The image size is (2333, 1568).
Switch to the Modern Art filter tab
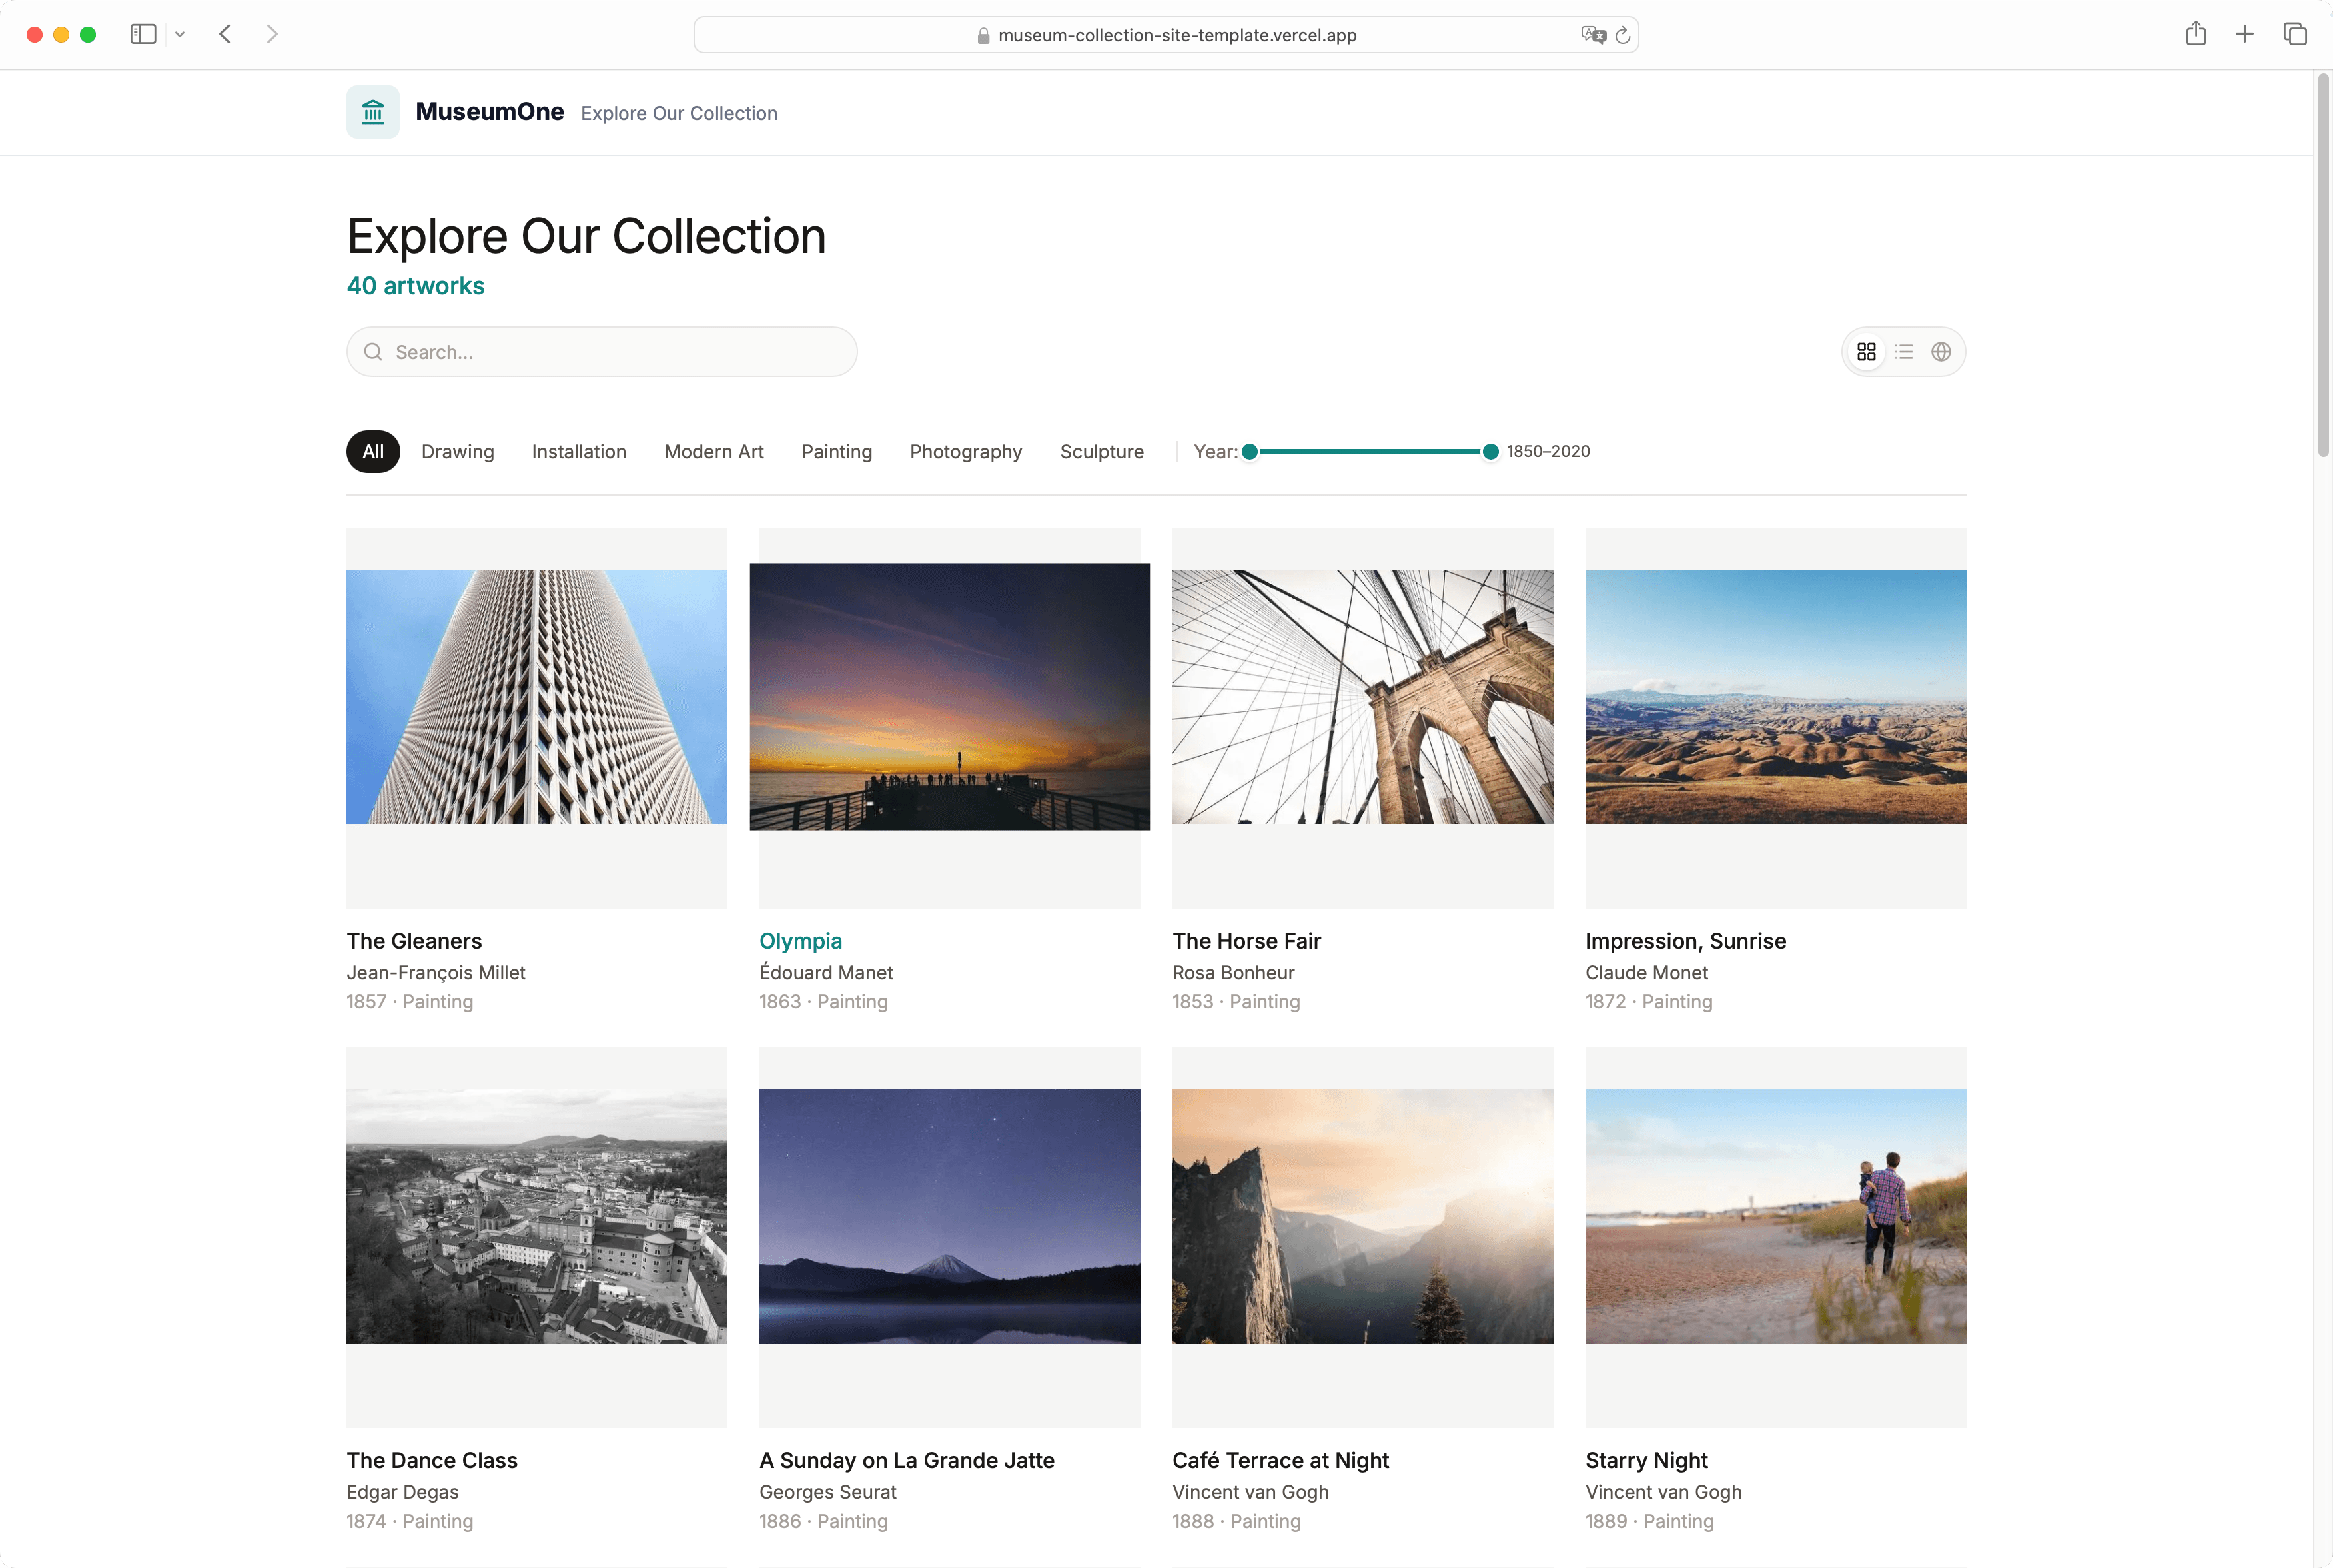[714, 451]
